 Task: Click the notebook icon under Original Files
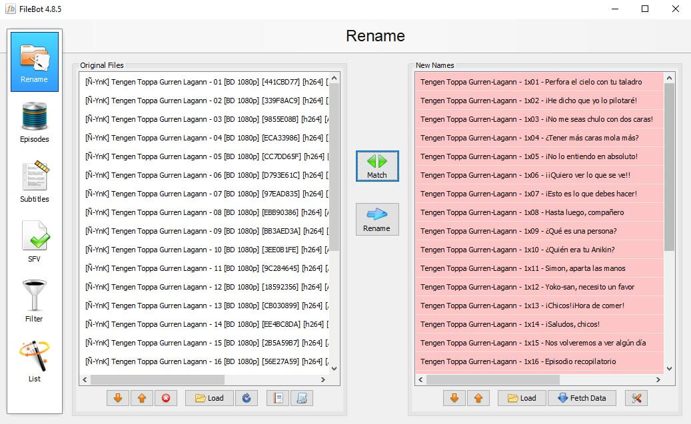point(278,398)
